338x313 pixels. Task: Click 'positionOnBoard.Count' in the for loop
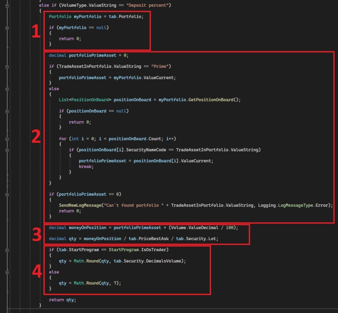pos(136,139)
